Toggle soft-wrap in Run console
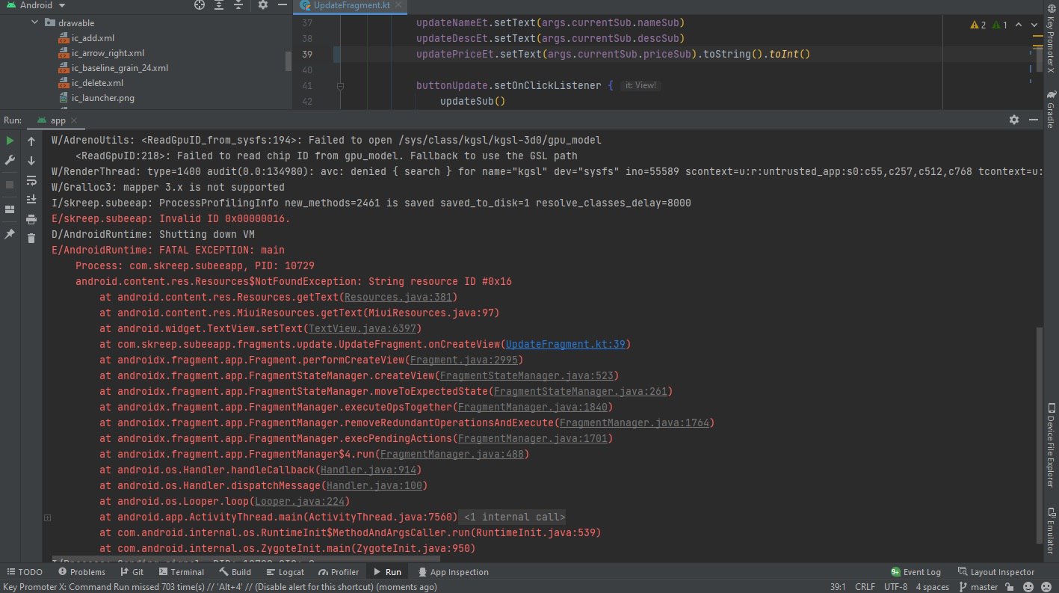The height and width of the screenshot is (593, 1059). point(31,180)
